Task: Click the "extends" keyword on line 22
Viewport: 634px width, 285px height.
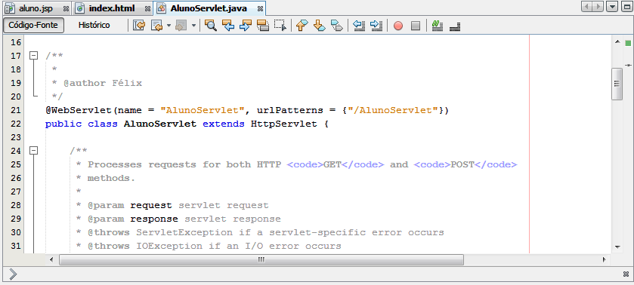Action: click(224, 124)
